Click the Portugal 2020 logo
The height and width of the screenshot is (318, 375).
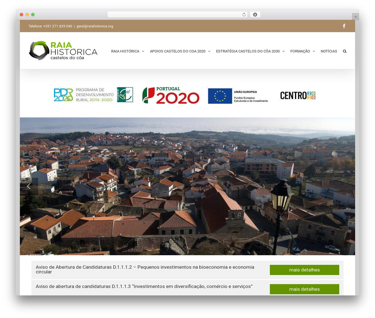171,95
